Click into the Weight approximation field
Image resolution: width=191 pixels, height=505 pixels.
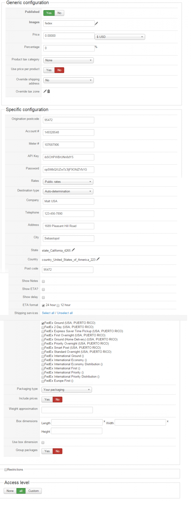pyautogui.click(x=67, y=410)
